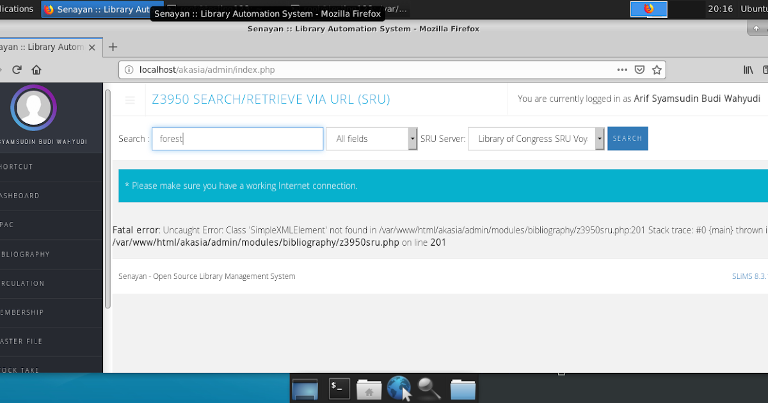The image size is (768, 403).
Task: Click the address bar URL localhost/akasia/admin/index.php
Action: point(207,70)
